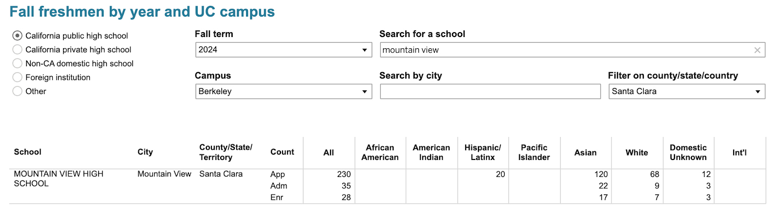This screenshot has width=781, height=216.
Task: Focus the Search by city input
Action: click(x=490, y=92)
